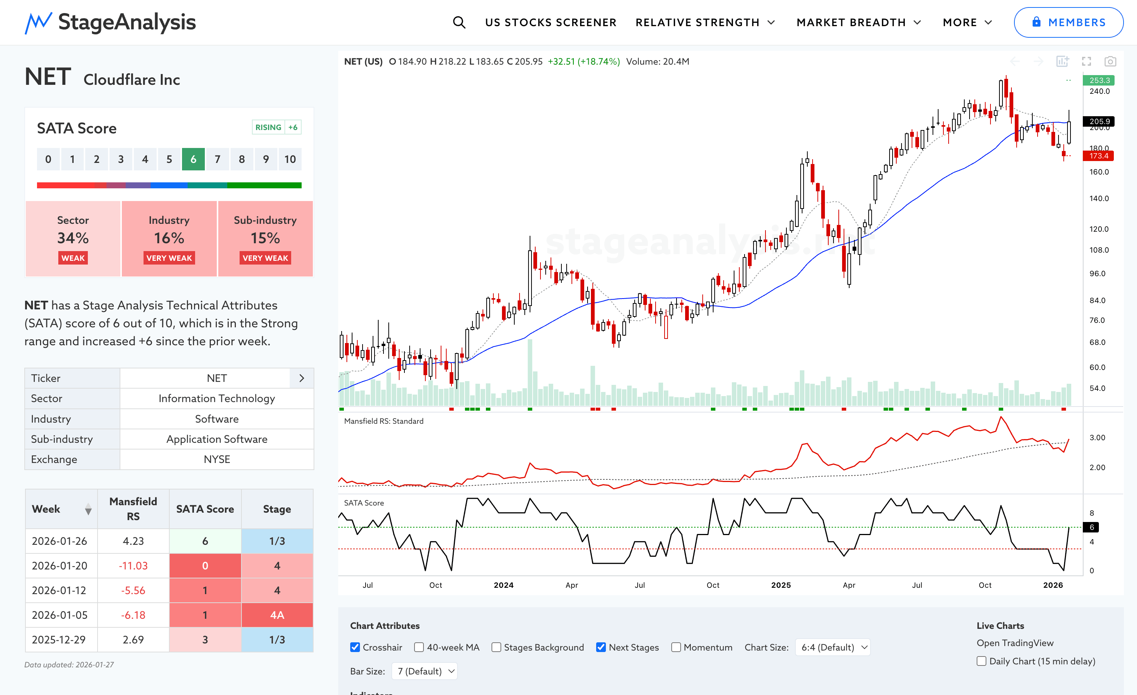Click the StageAnalysis logo

tap(110, 22)
